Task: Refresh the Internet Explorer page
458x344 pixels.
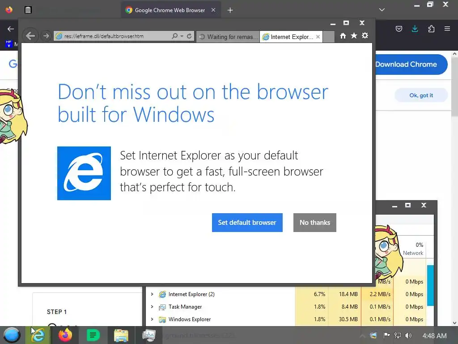Action: (x=189, y=36)
